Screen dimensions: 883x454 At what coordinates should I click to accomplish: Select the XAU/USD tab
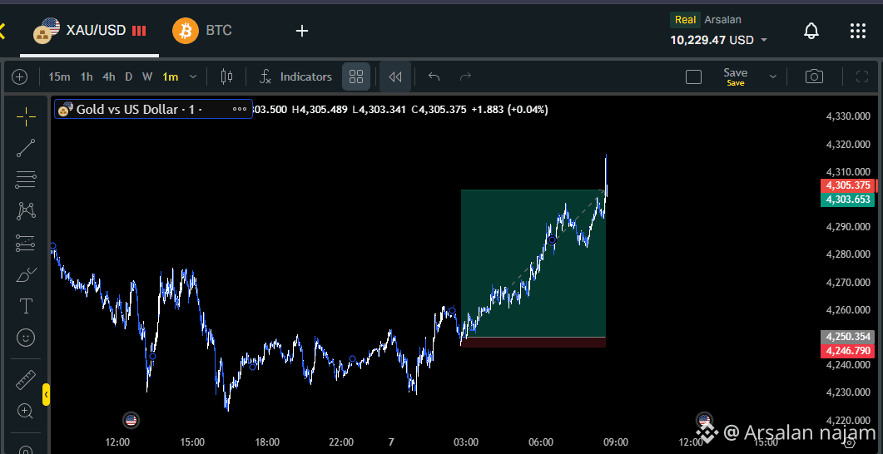point(90,31)
